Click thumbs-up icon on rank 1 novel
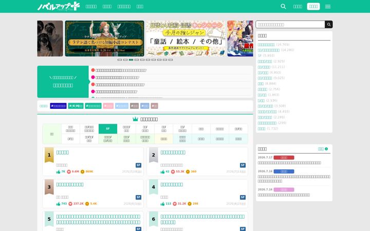The width and height of the screenshot is (370, 231). coord(58,171)
